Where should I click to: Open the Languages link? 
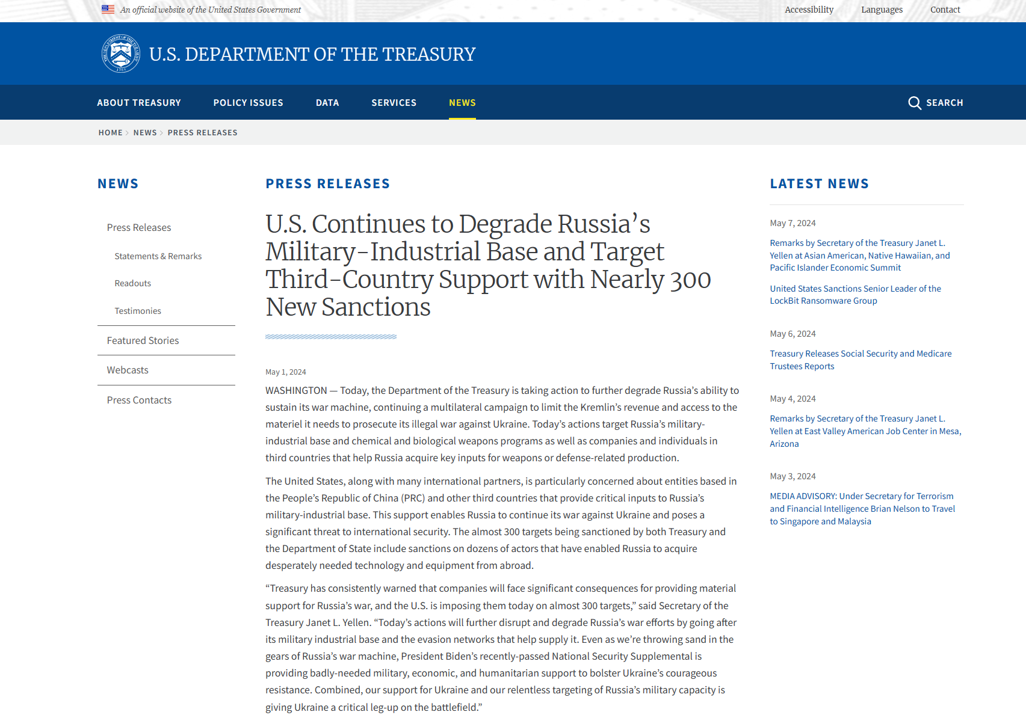pos(882,10)
